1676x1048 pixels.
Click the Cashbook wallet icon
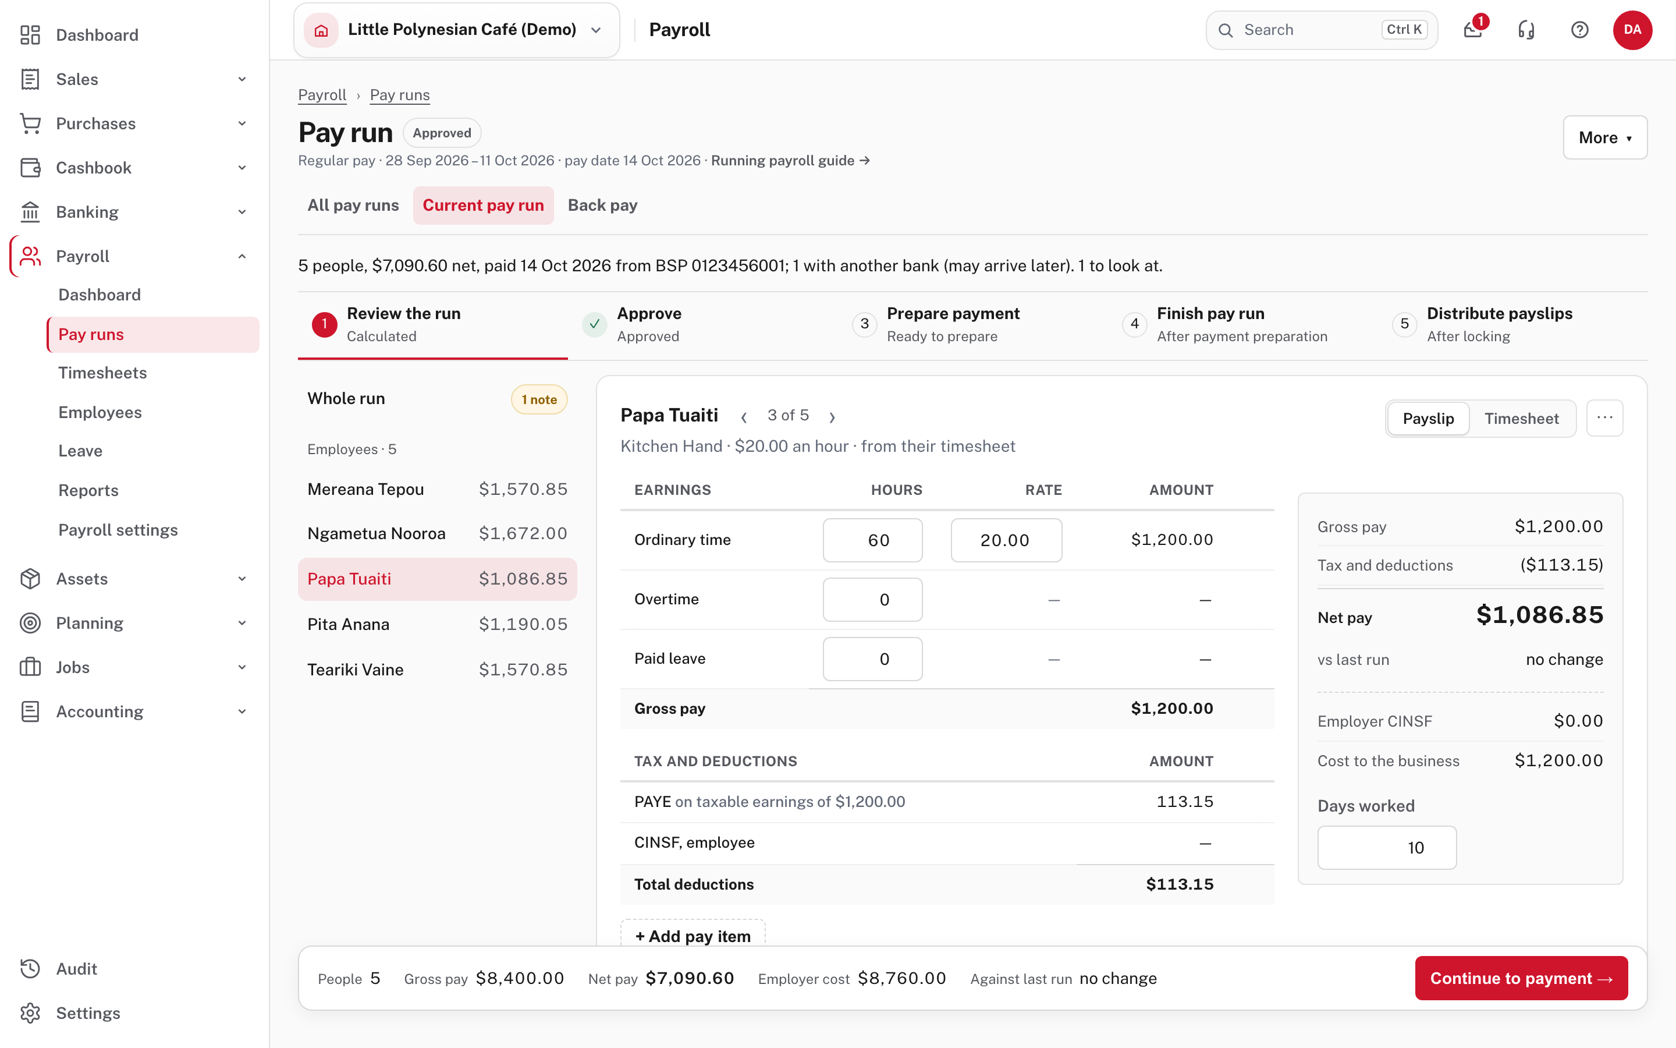coord(30,168)
